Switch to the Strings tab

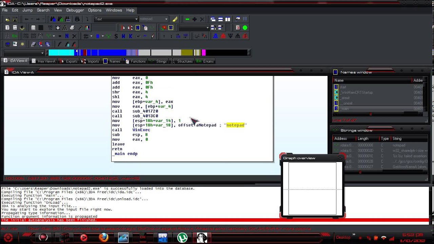[x=158, y=61]
